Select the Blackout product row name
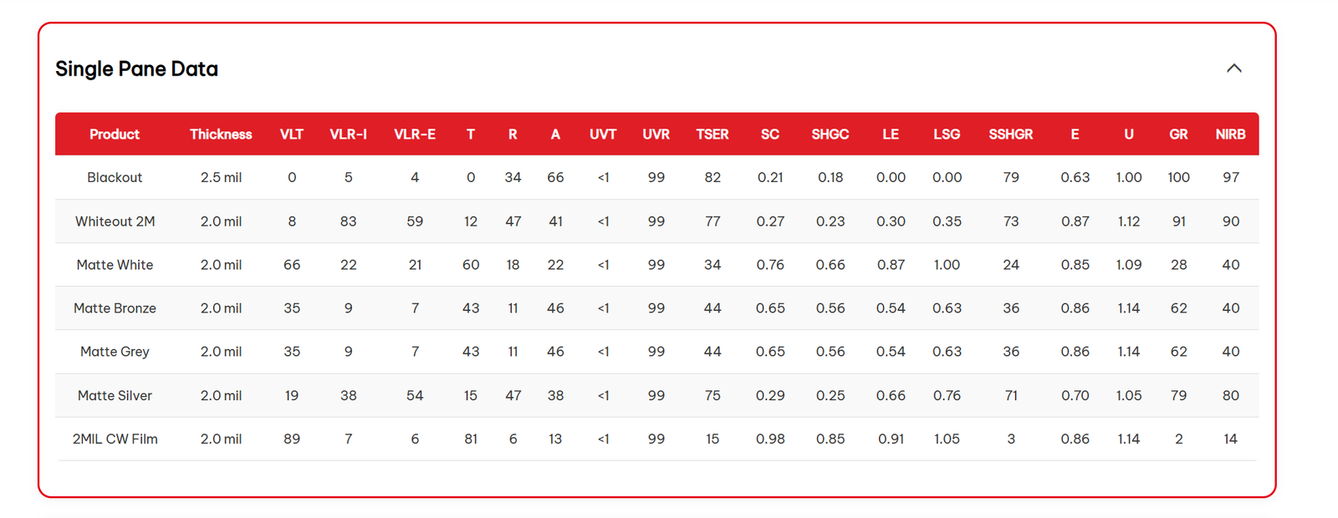Viewport: 1338px width, 518px height. click(x=115, y=178)
